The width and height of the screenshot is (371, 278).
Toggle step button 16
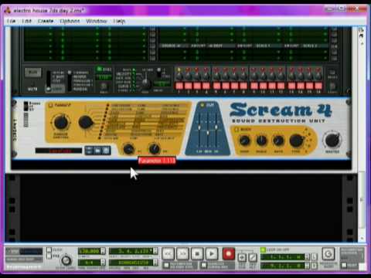click(x=318, y=86)
